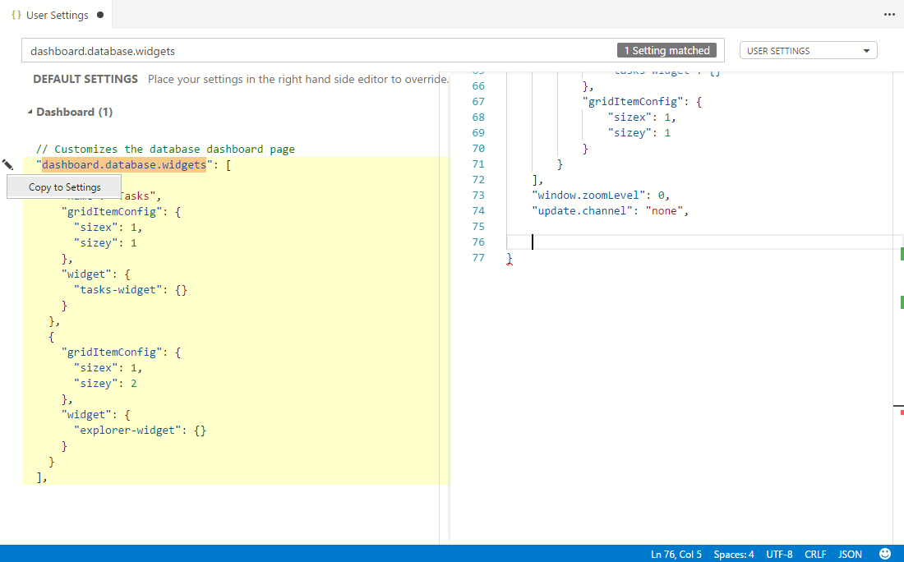Click the highlighted dashboard.database.widgets key
Viewport: 904px width, 562px height.
(x=124, y=165)
